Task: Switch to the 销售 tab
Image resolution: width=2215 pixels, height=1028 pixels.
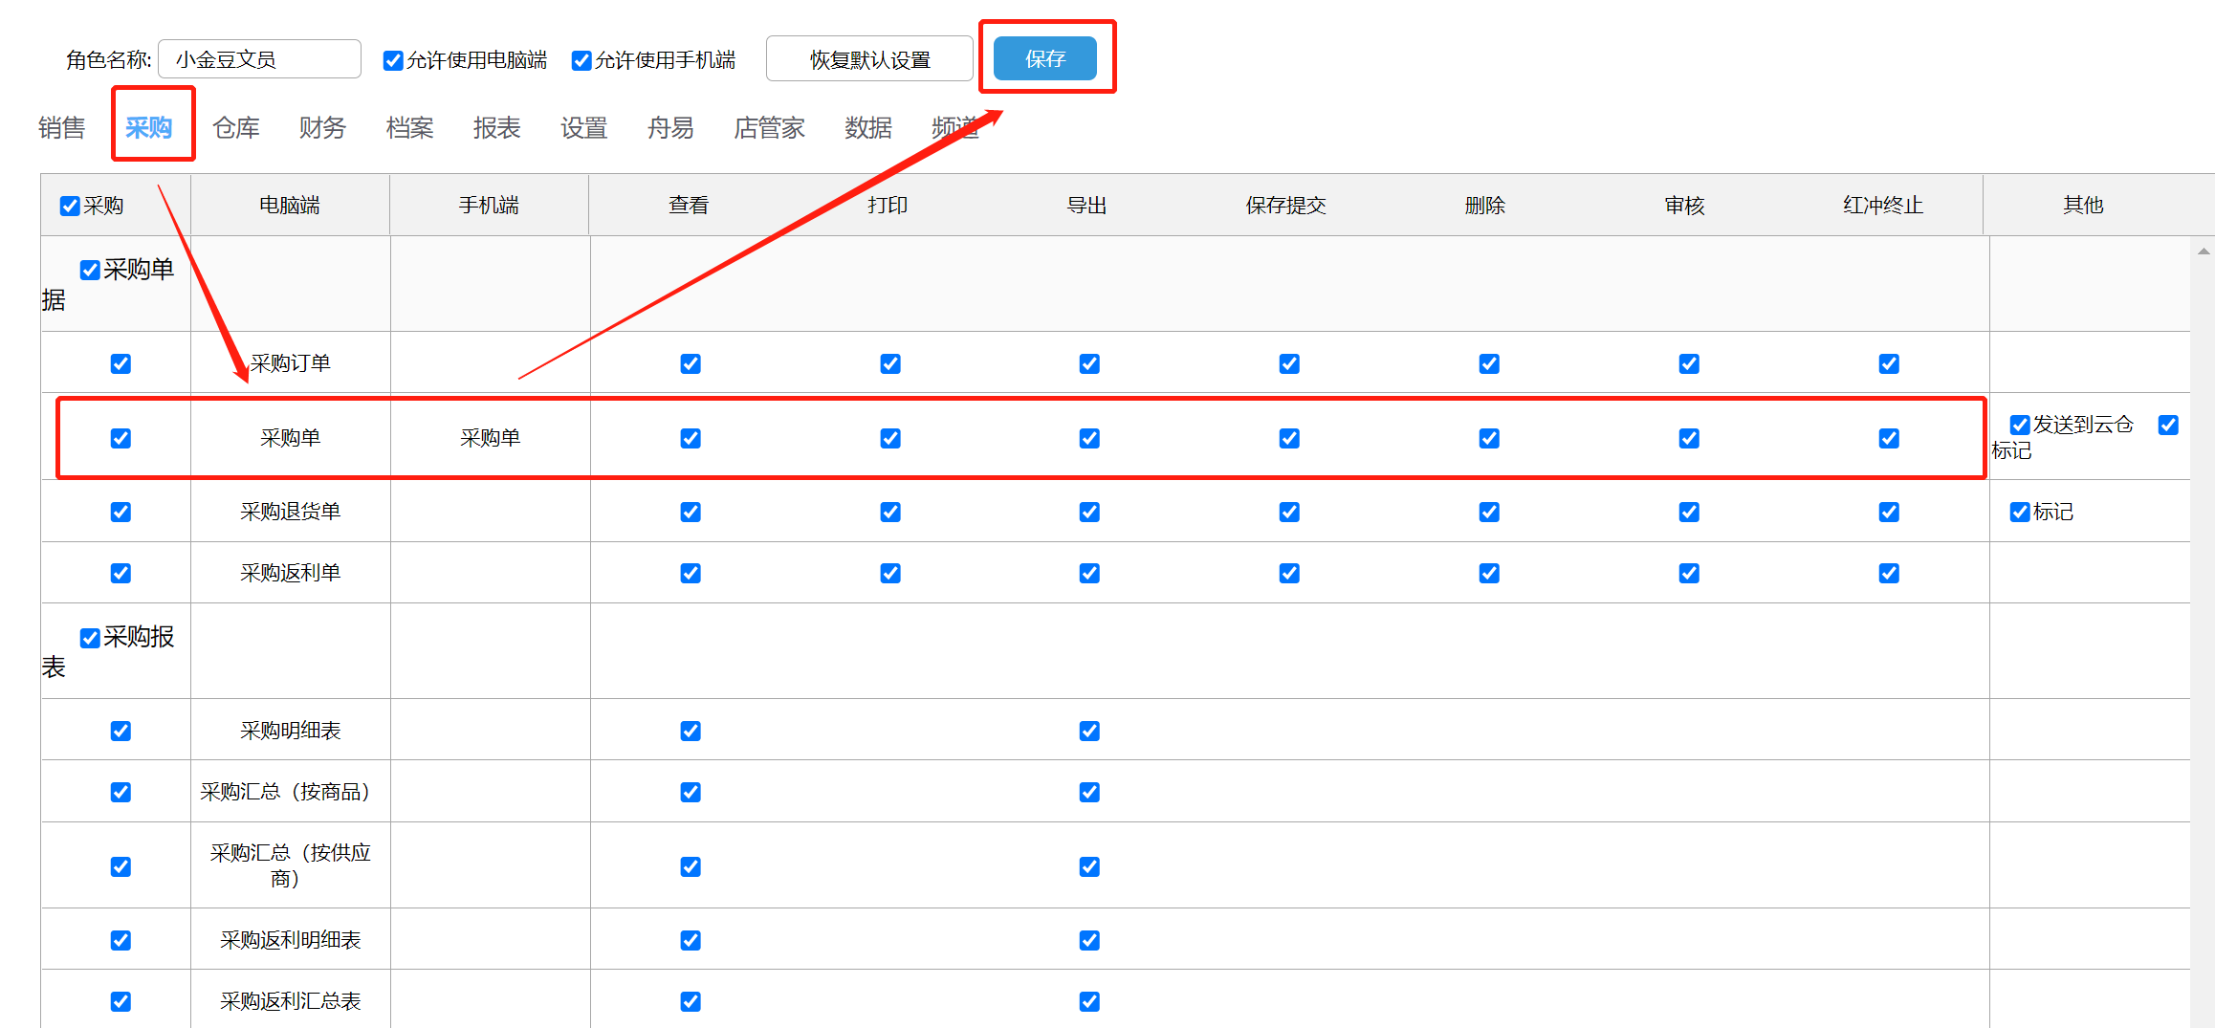Action: click(62, 127)
